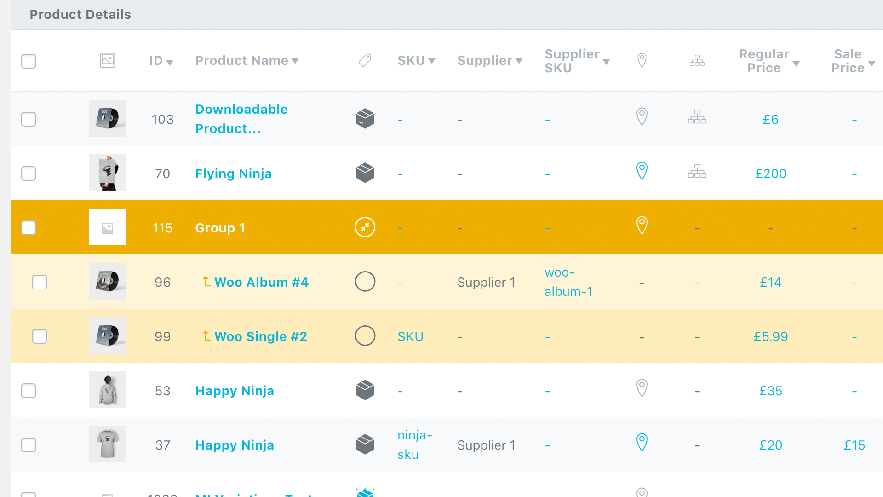Click the simple product icon for Happy Ninja ID 53

coord(365,390)
